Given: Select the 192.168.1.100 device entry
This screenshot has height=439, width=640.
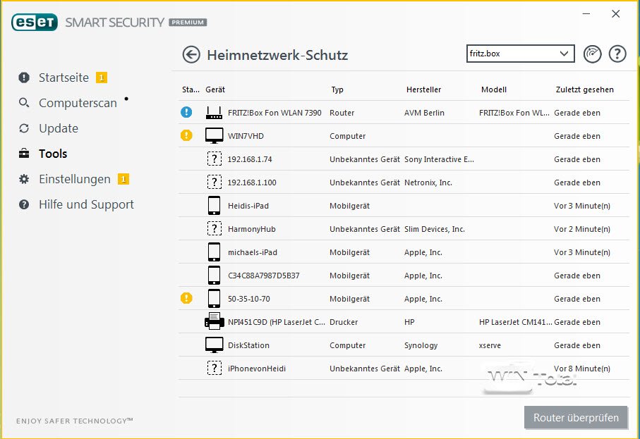Looking at the screenshot, I should click(252, 183).
